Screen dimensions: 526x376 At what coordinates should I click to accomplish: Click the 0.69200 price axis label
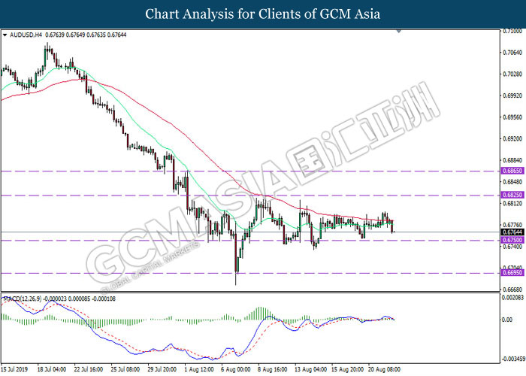pyautogui.click(x=513, y=138)
